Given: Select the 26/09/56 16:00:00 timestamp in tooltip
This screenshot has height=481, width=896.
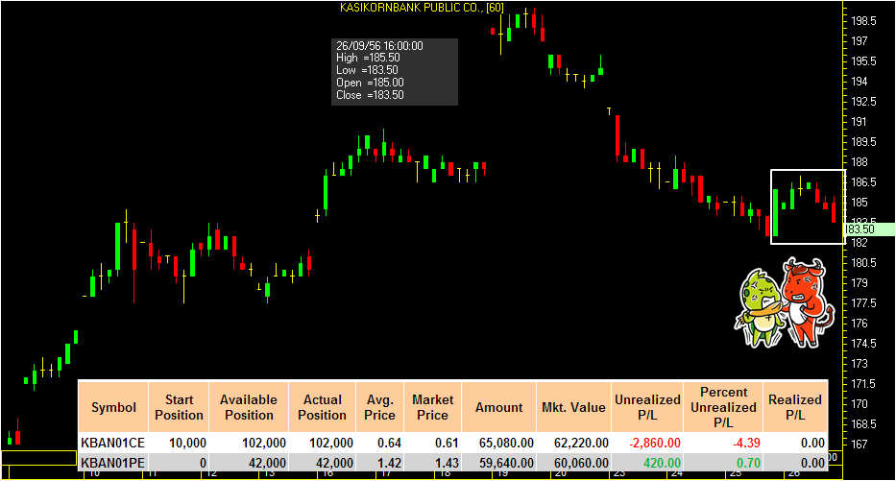Looking at the screenshot, I should click(x=379, y=46).
